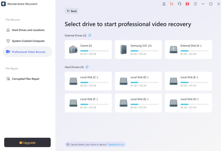Open Hard Drives and Locations section
The height and width of the screenshot is (151, 221).
pyautogui.click(x=27, y=30)
